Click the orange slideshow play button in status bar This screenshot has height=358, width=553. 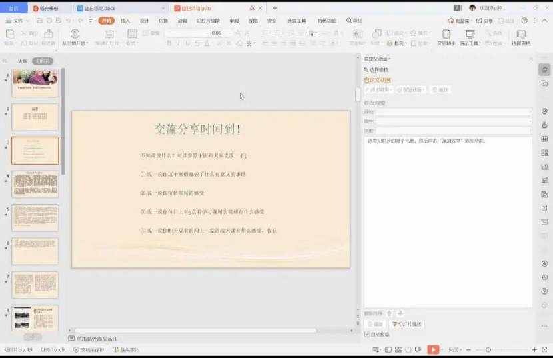click(433, 349)
